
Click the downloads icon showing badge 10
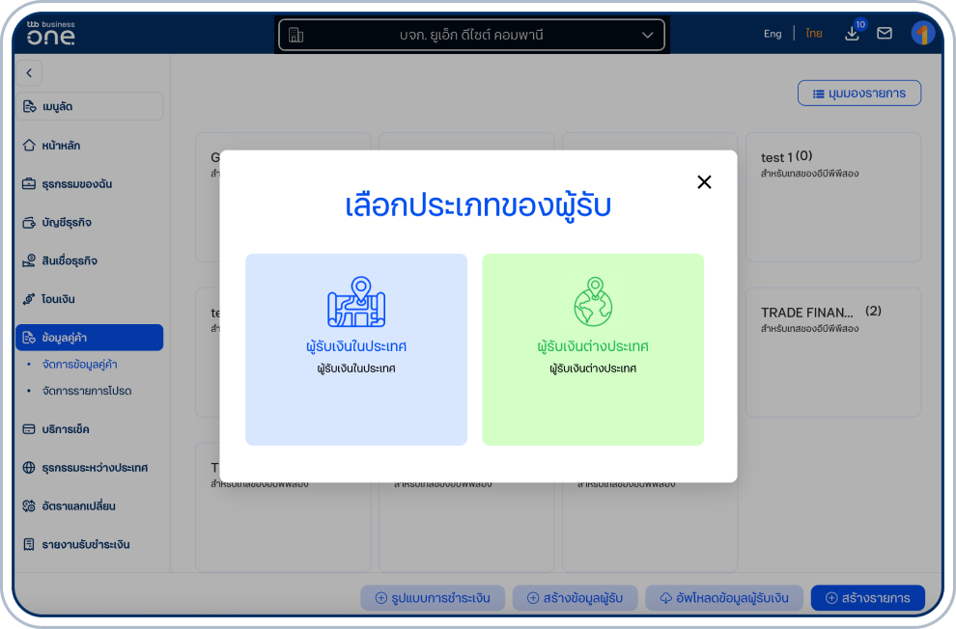click(852, 33)
